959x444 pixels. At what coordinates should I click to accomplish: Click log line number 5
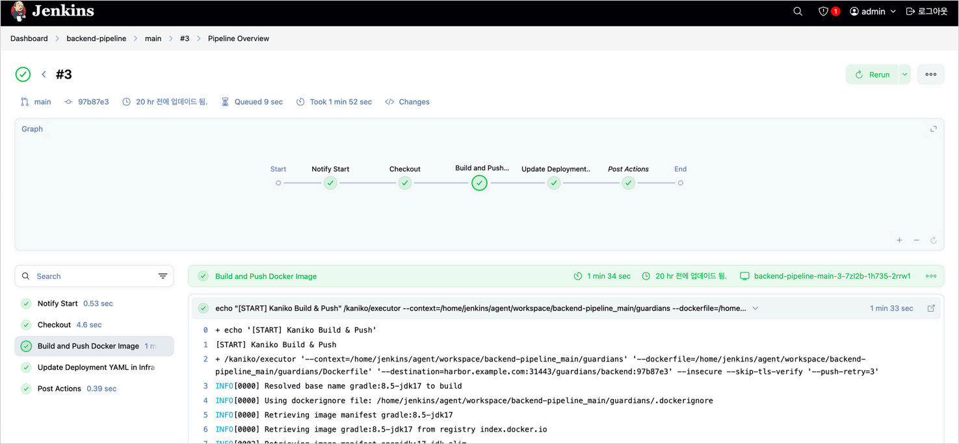pos(205,415)
